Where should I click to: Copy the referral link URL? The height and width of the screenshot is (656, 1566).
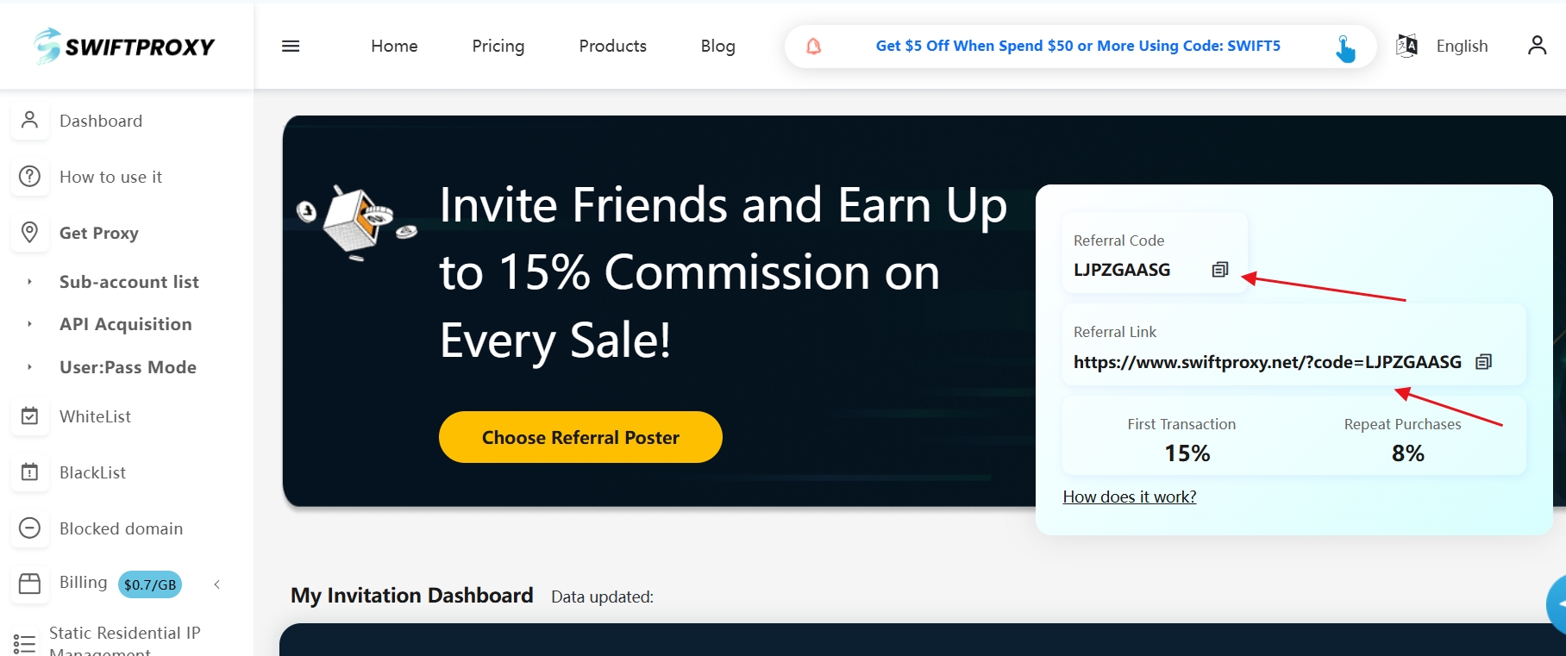[x=1483, y=362]
